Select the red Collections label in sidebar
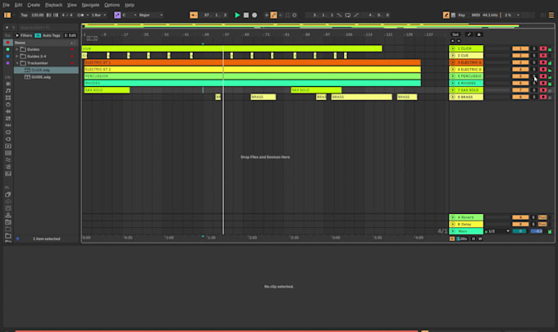 [x=8, y=43]
